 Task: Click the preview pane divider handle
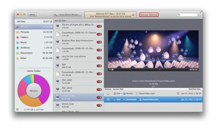click(x=153, y=87)
